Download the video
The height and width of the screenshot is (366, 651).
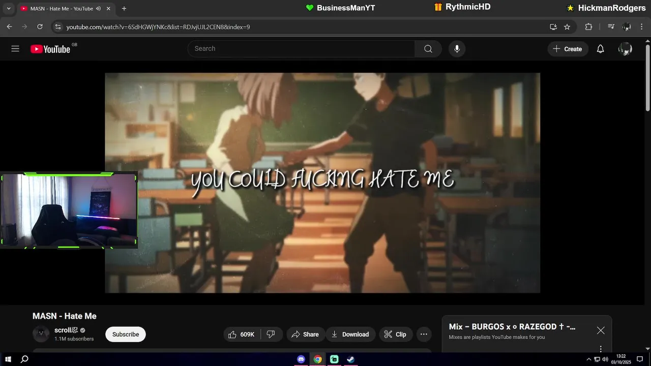[350, 334]
